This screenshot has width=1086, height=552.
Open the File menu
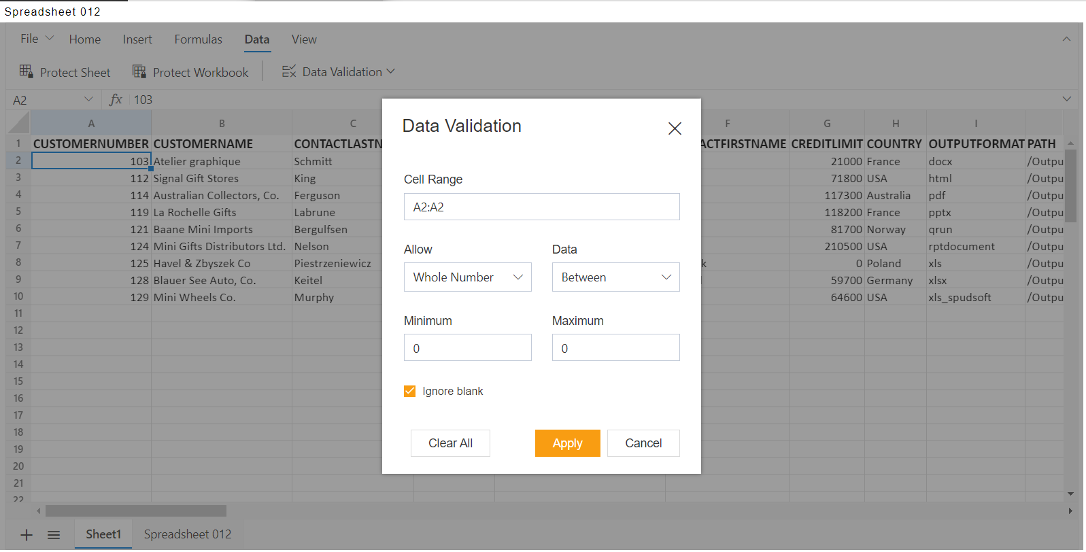click(37, 39)
